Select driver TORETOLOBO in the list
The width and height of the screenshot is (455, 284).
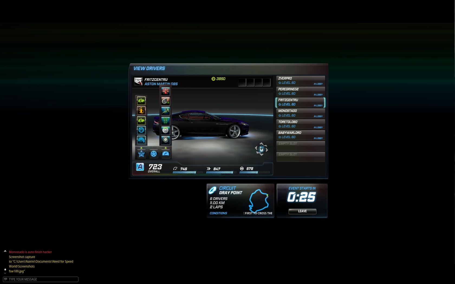(x=301, y=124)
